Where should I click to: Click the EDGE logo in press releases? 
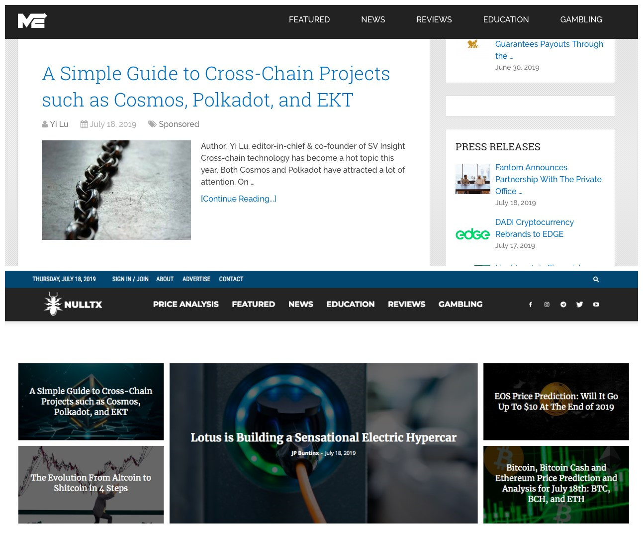(472, 234)
